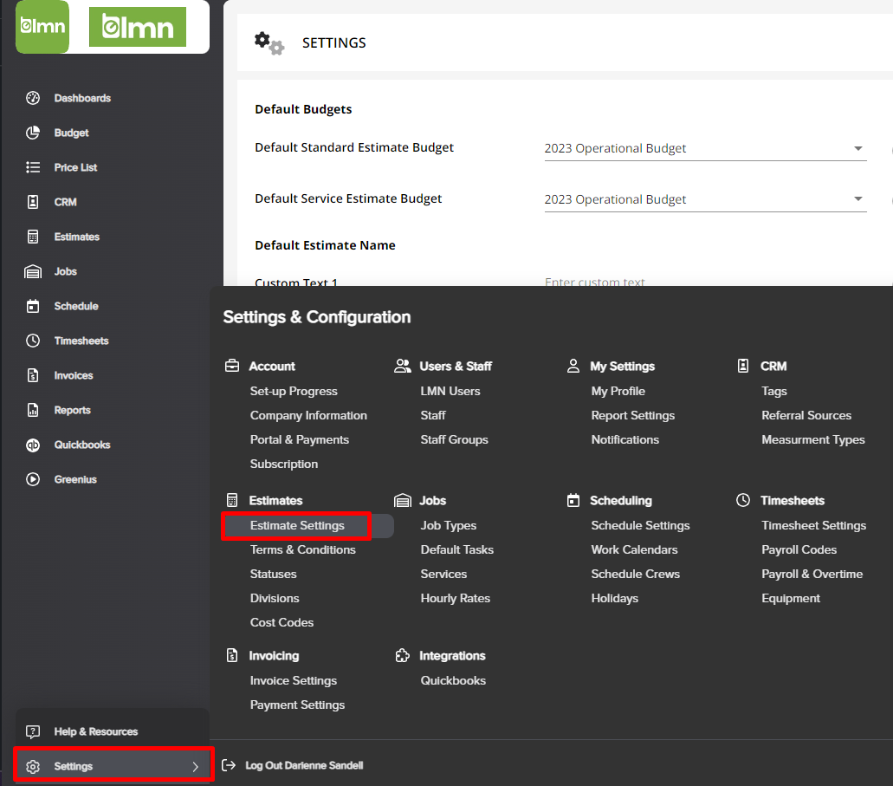Open Work Calendars settings
Image resolution: width=893 pixels, height=786 pixels.
click(634, 549)
